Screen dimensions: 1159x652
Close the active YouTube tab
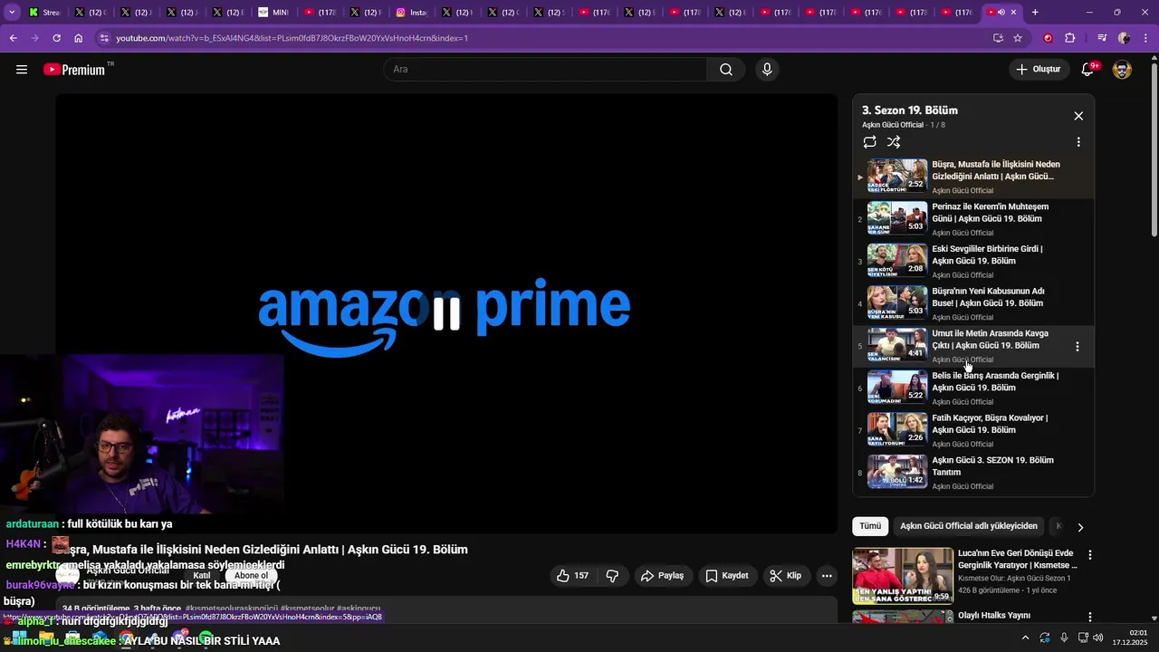point(1013,13)
